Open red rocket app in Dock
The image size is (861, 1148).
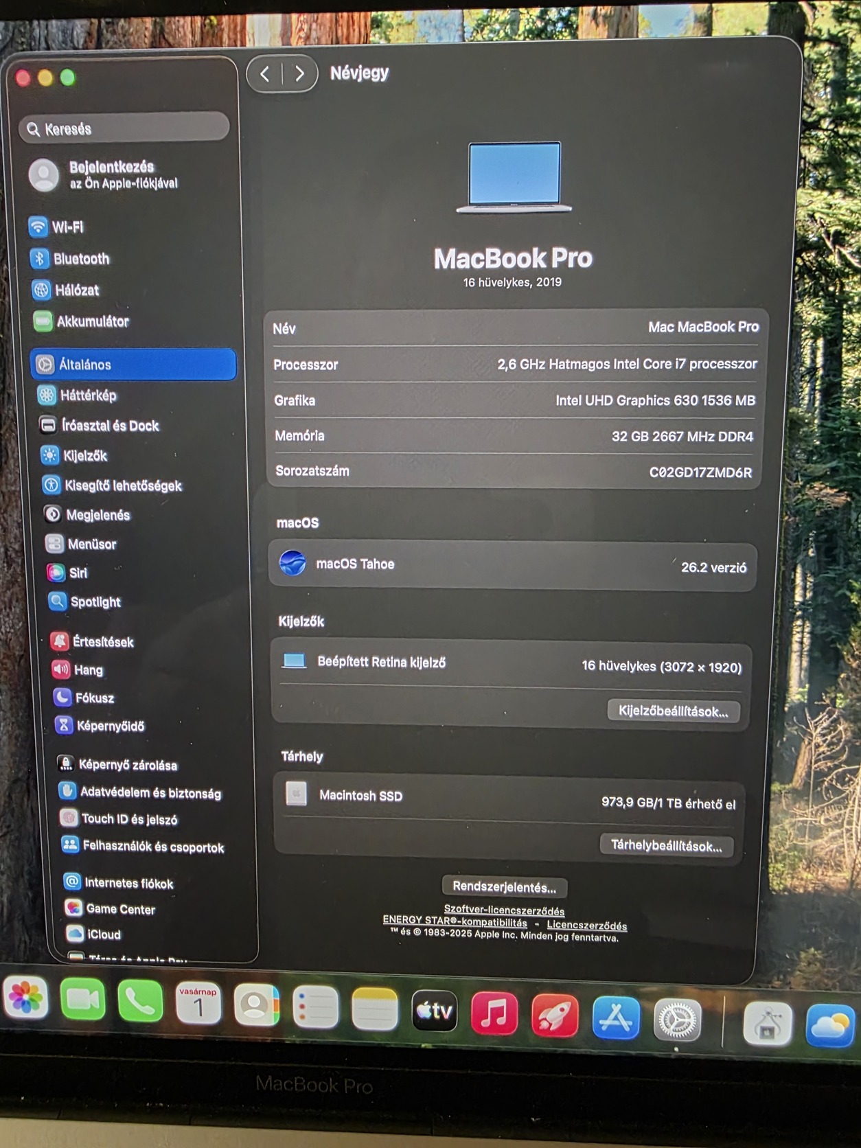coord(555,1016)
